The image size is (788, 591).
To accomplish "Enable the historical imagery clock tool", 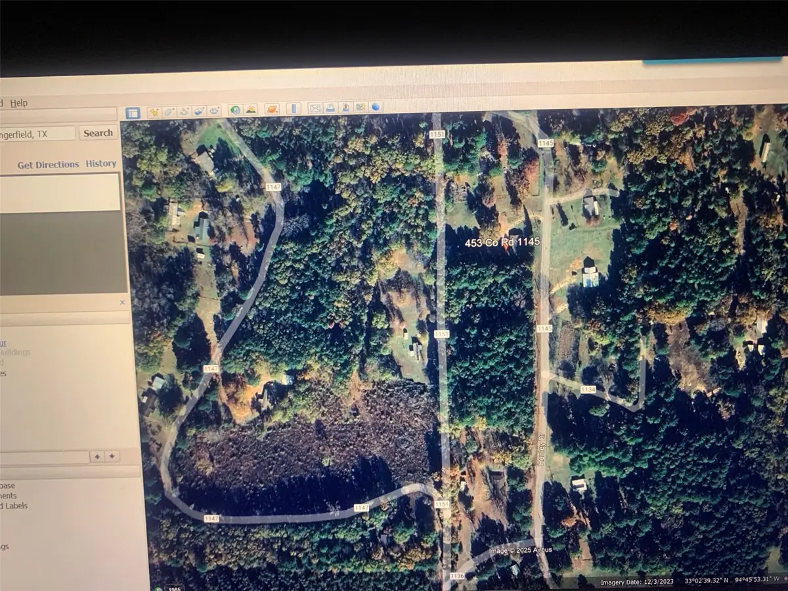I will tap(234, 112).
